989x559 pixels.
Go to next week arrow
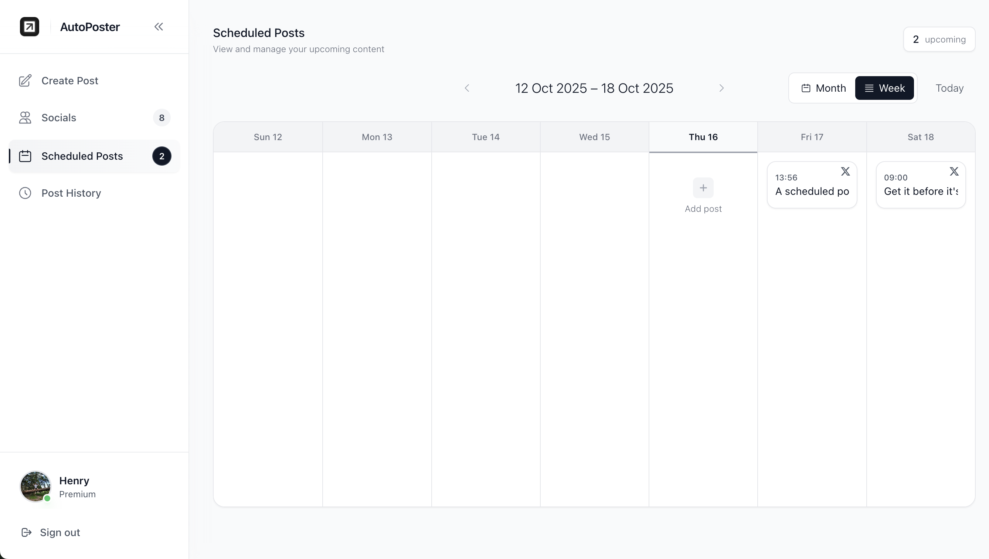[x=721, y=88]
